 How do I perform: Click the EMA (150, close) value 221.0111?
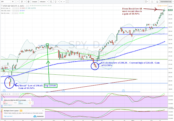click(x=22, y=11)
